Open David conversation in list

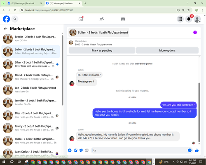31,77
